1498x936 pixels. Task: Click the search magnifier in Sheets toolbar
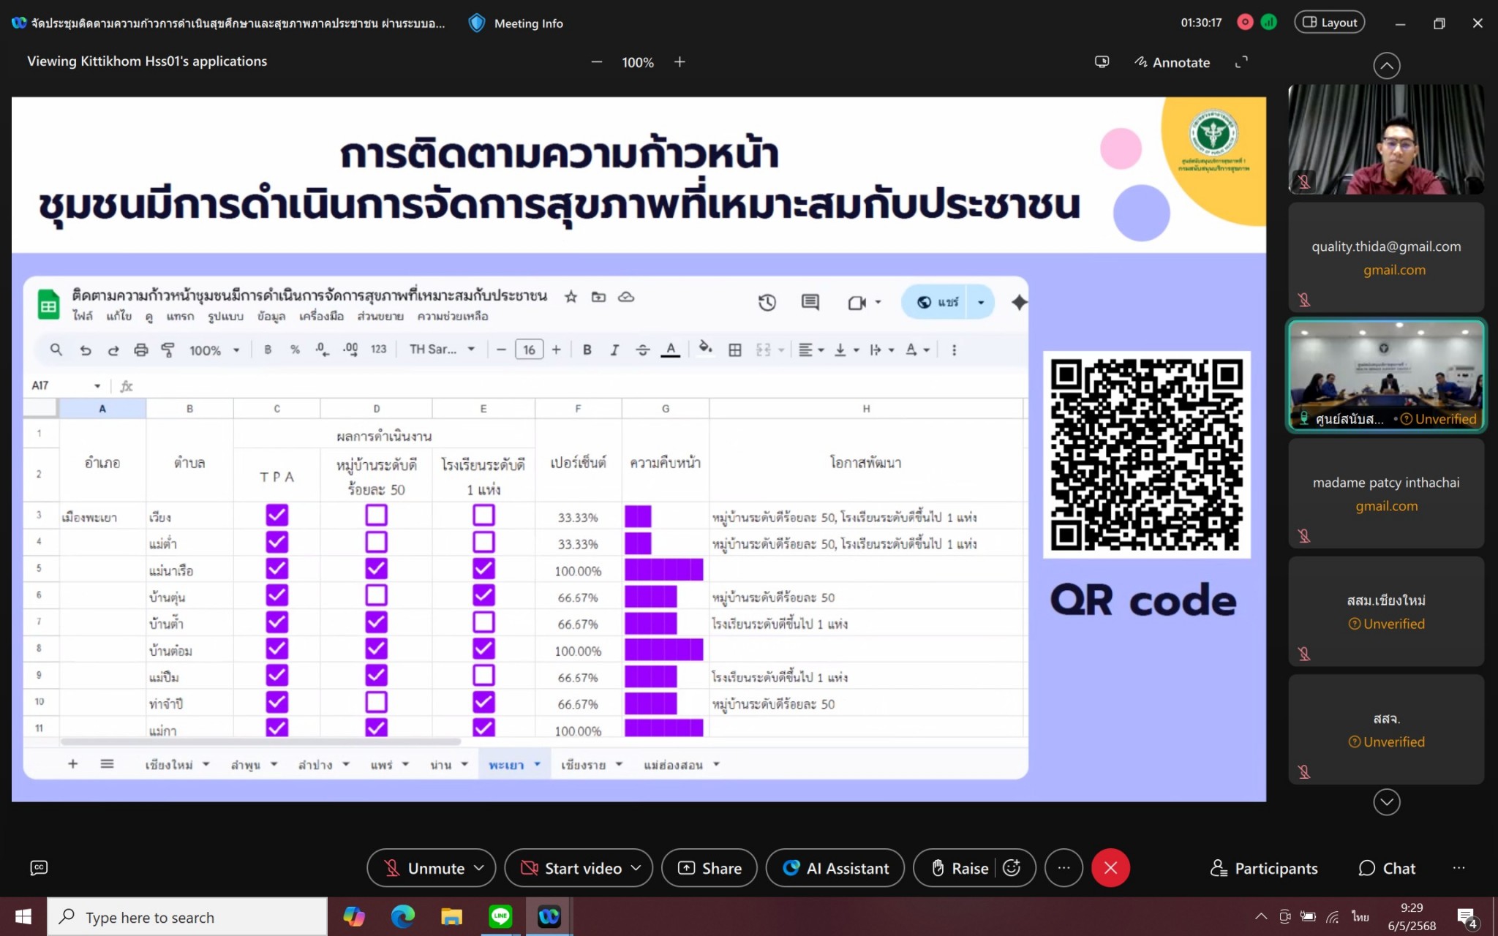click(x=56, y=350)
